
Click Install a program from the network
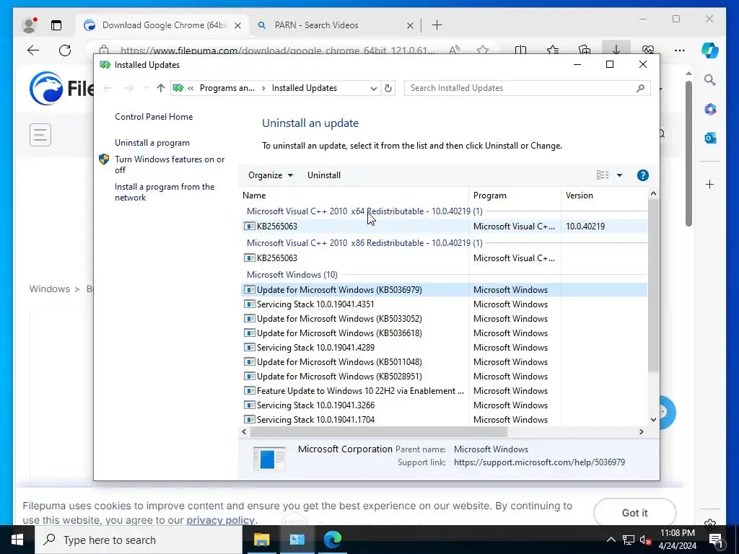pos(165,192)
